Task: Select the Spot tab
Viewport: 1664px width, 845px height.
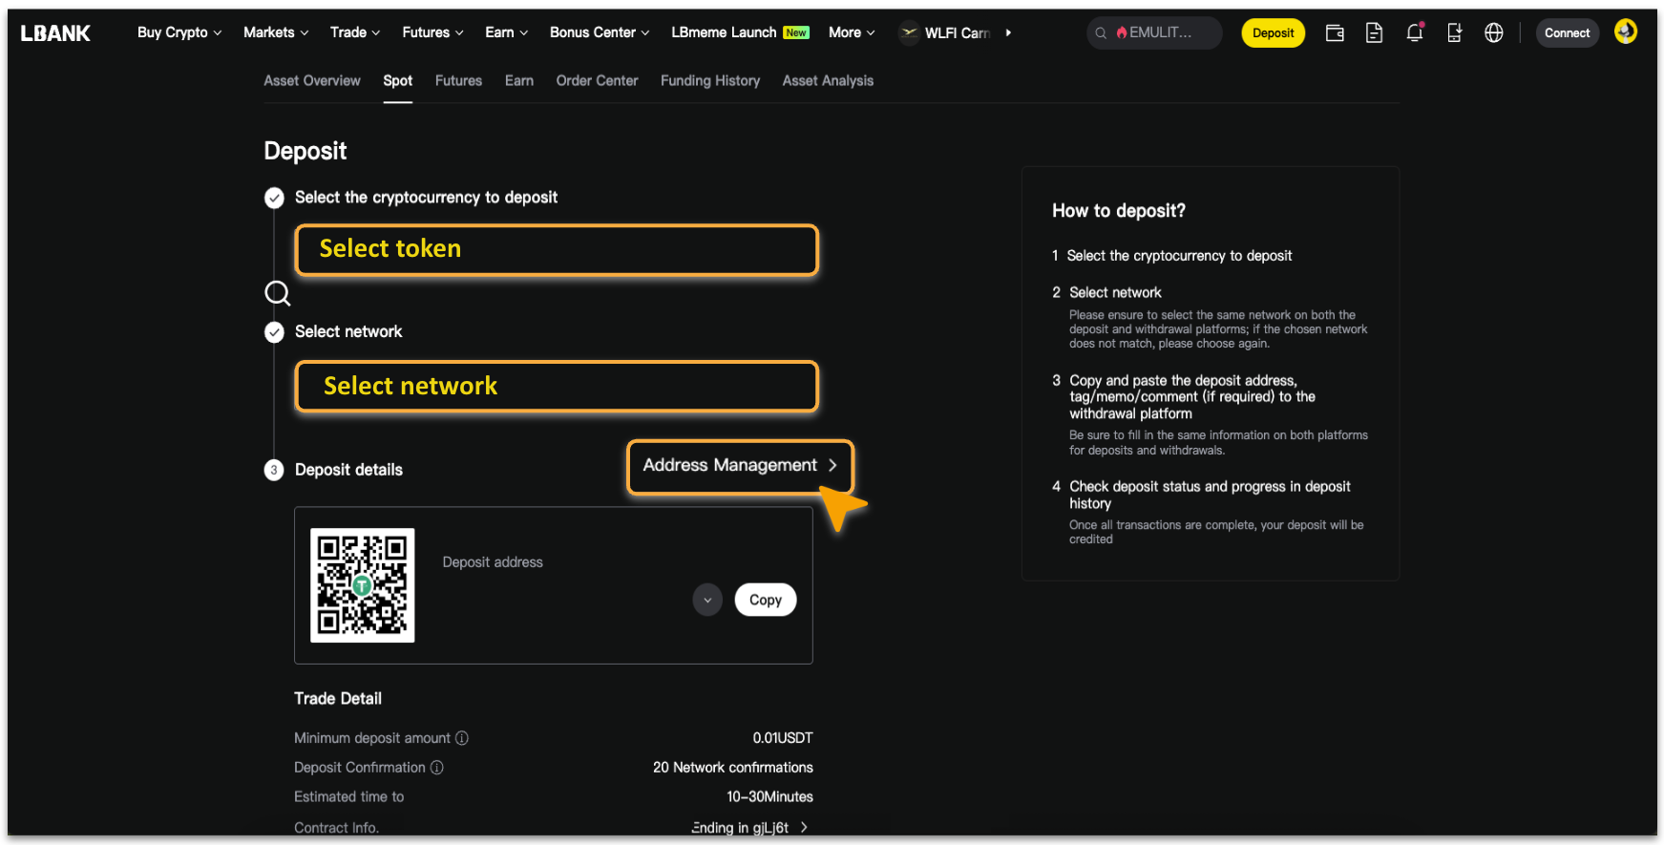Action: [x=398, y=81]
